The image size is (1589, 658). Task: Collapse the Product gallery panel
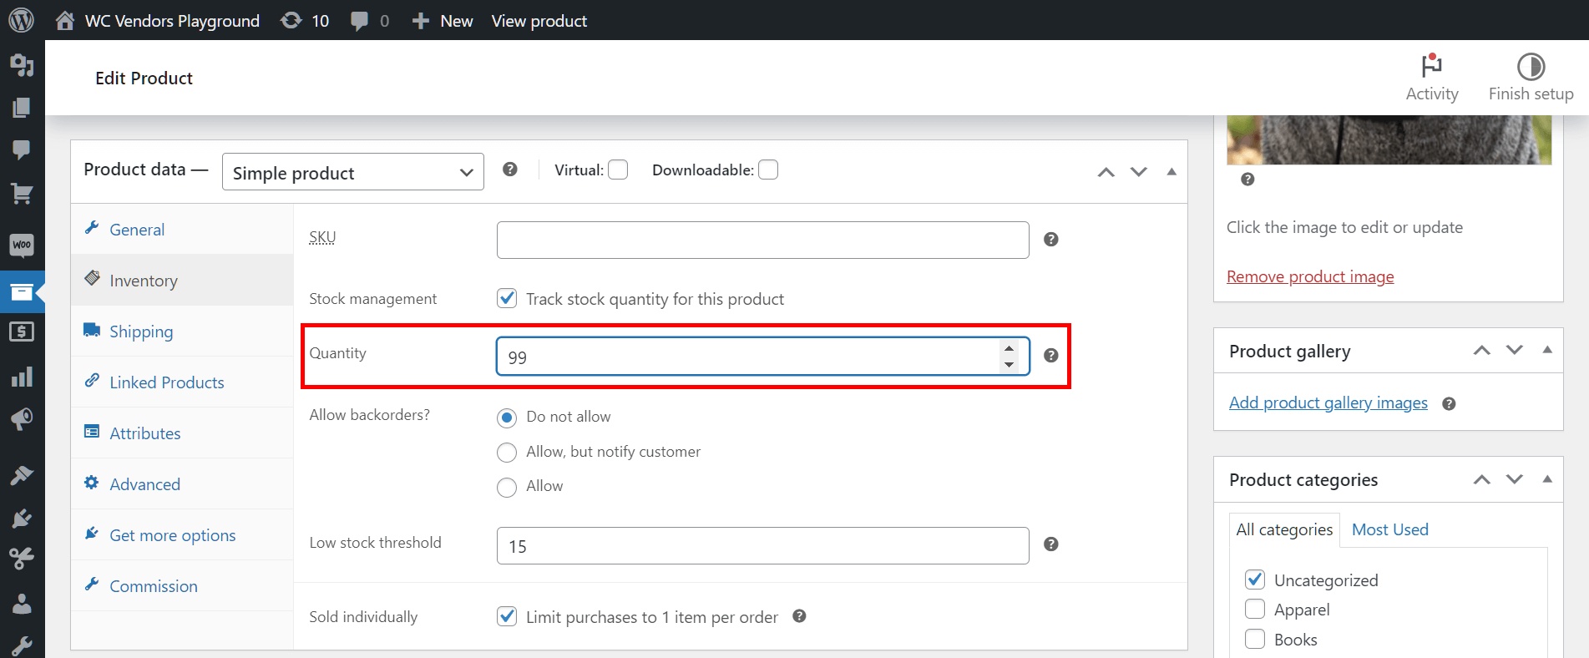pyautogui.click(x=1546, y=350)
